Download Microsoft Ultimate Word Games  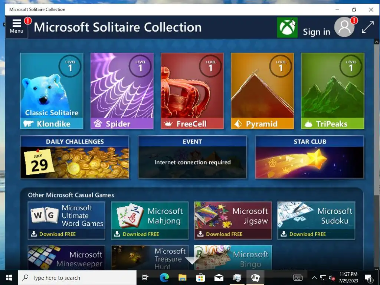[x=66, y=220]
